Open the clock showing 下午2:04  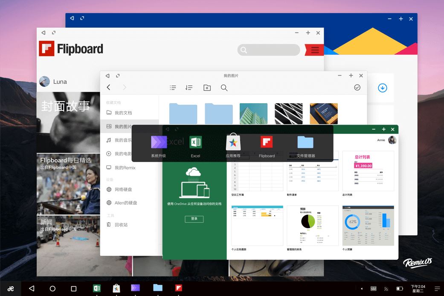click(418, 289)
